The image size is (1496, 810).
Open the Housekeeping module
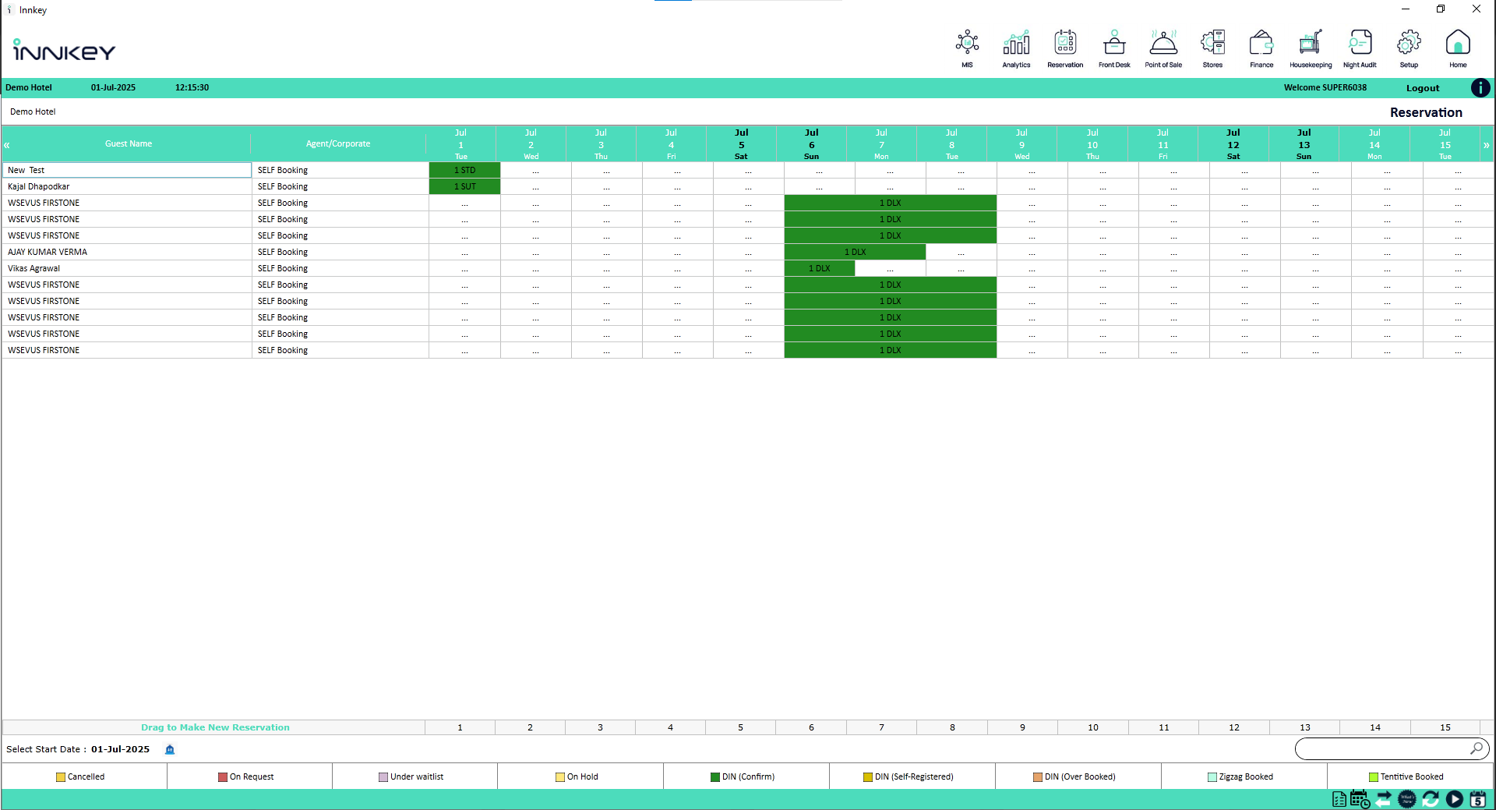(1311, 48)
